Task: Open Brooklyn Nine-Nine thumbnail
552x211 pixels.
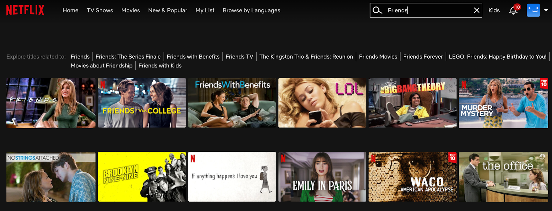Action: [142, 177]
